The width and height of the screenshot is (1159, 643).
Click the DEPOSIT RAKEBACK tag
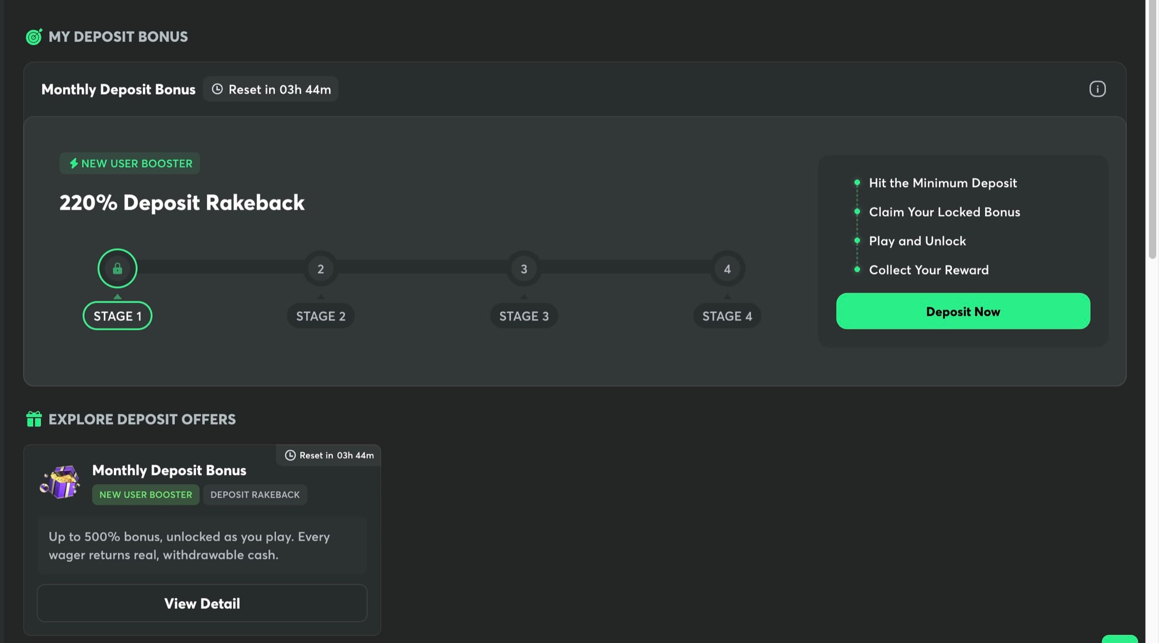(255, 495)
